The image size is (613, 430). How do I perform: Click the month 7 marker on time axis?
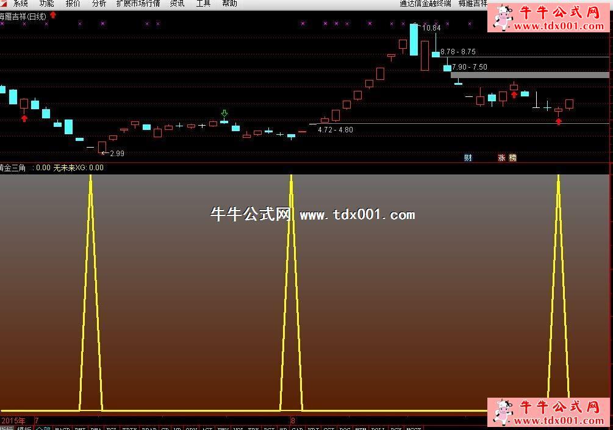37,421
